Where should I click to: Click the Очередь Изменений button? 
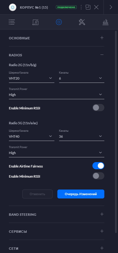pyautogui.click(x=81, y=194)
